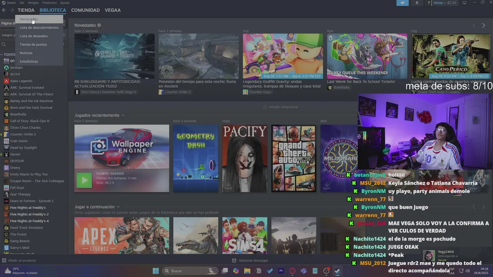Click Gestionar descargas
The height and width of the screenshot is (277, 493).
point(253,260)
